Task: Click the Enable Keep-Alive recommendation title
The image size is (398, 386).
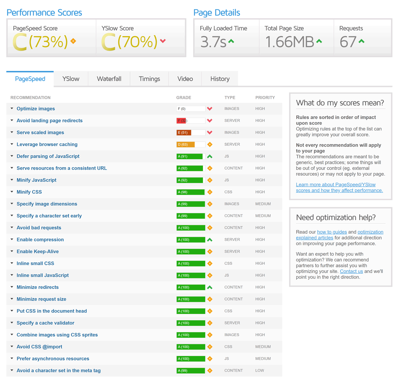Action: [x=37, y=252]
